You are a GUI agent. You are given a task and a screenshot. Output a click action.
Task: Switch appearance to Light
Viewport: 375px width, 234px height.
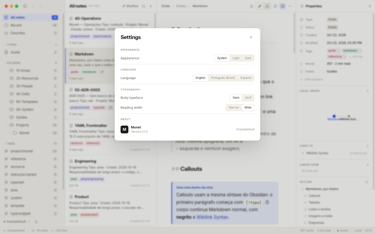[236, 58]
